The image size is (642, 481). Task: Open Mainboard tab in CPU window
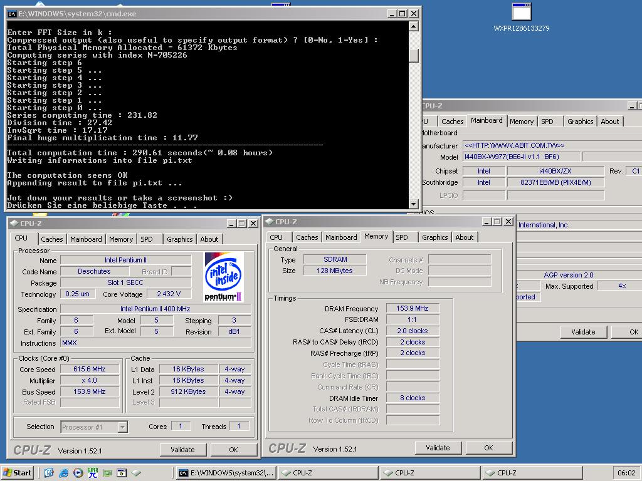[x=86, y=239]
